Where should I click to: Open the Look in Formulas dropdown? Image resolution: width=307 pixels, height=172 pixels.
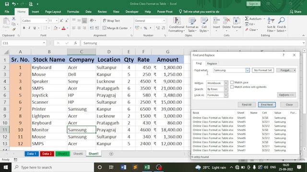226,95
